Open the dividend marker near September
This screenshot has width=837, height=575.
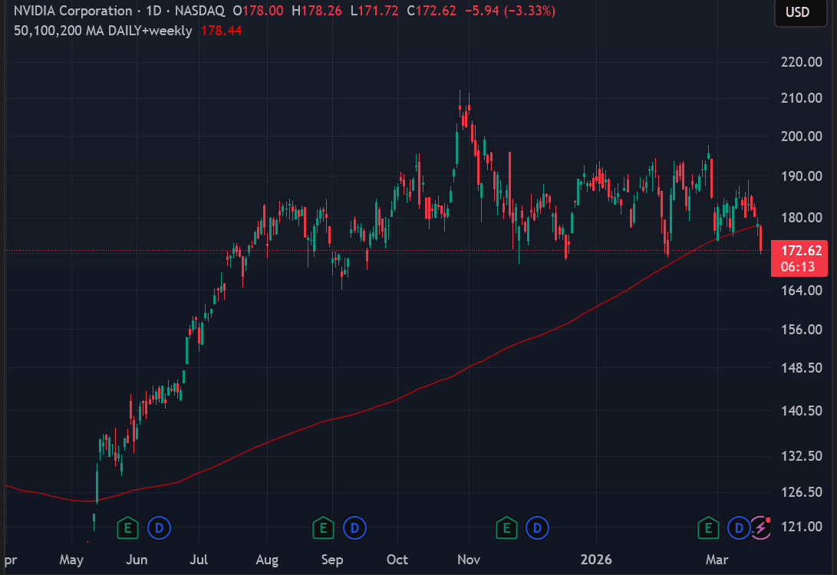tap(355, 527)
